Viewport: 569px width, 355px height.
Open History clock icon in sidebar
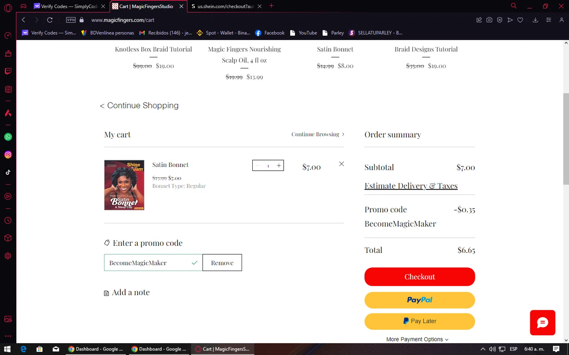click(8, 220)
